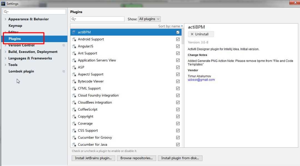The height and width of the screenshot is (166, 300).
Task: Click the IntelliJ logo in title bar
Action: pyautogui.click(x=3, y=3)
